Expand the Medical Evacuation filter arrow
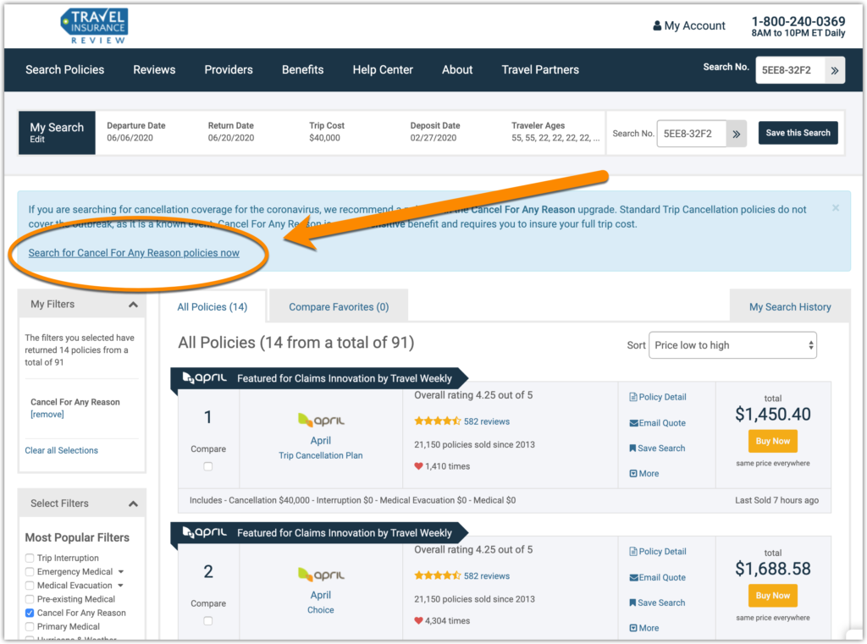The height and width of the screenshot is (644, 867). coord(120,586)
